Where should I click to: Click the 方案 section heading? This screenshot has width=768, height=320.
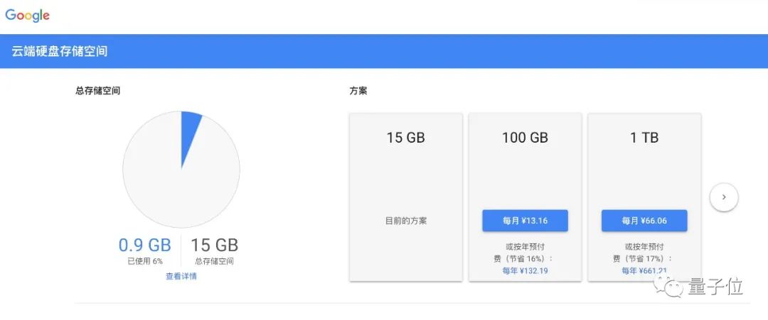(358, 91)
